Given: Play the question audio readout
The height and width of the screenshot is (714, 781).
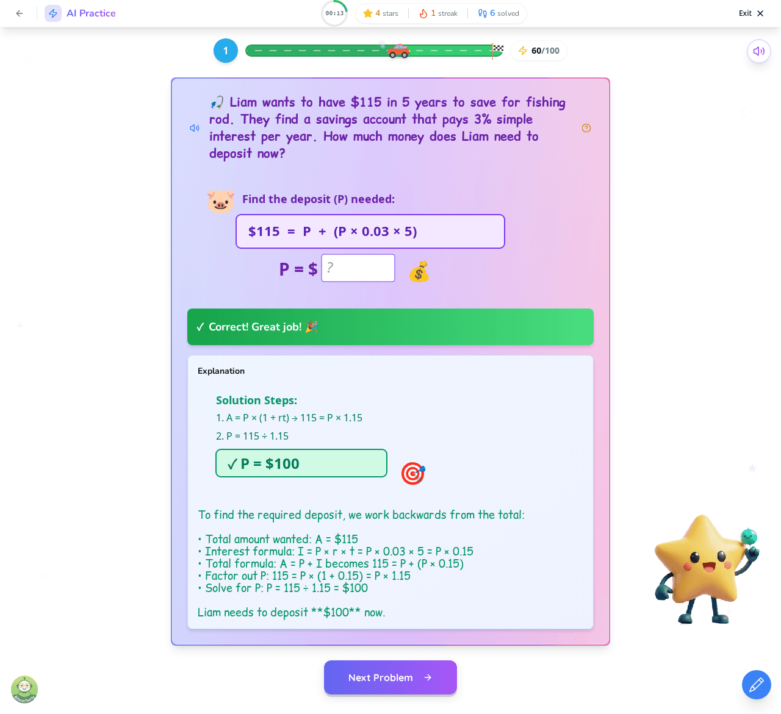Looking at the screenshot, I should point(195,128).
